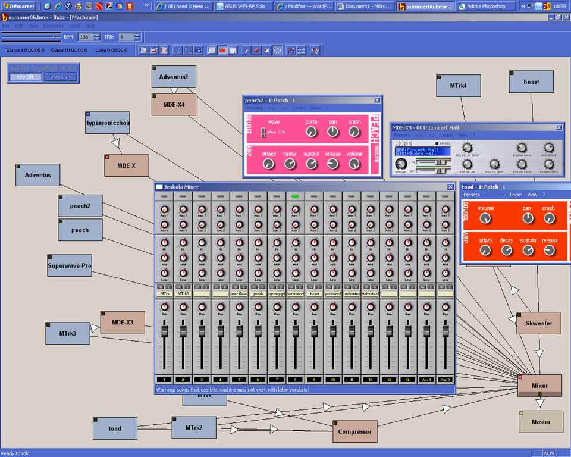Flip the gleelock switch in peach2
The height and width of the screenshot is (457, 571).
pyautogui.click(x=263, y=133)
